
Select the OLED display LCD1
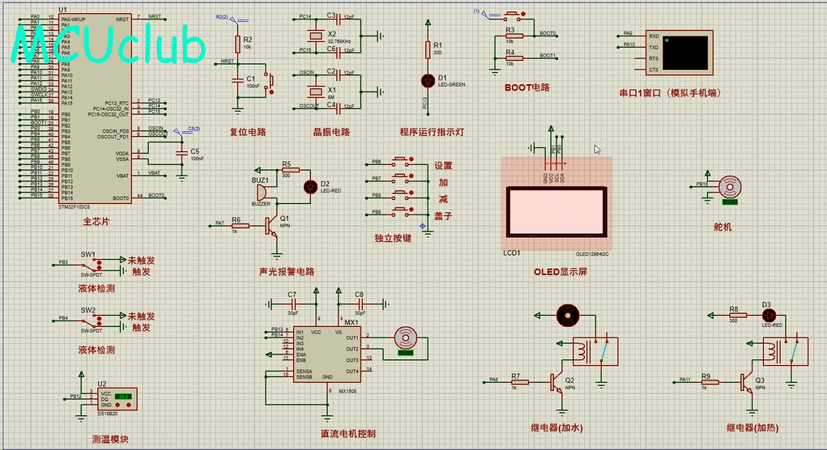(x=556, y=212)
